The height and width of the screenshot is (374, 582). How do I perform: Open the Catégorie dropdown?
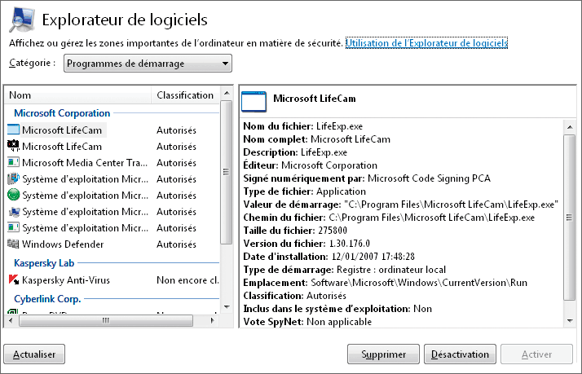[x=148, y=64]
